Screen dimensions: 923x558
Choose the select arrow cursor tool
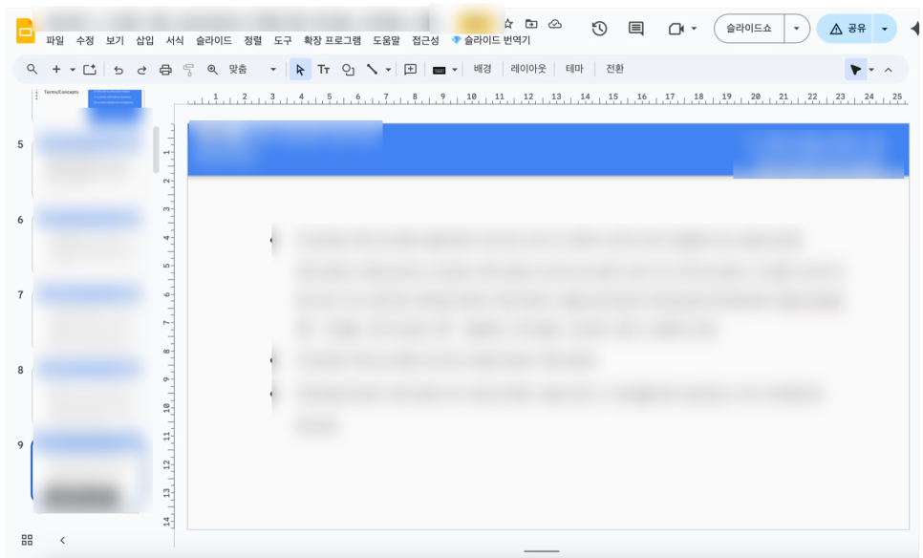click(x=300, y=70)
